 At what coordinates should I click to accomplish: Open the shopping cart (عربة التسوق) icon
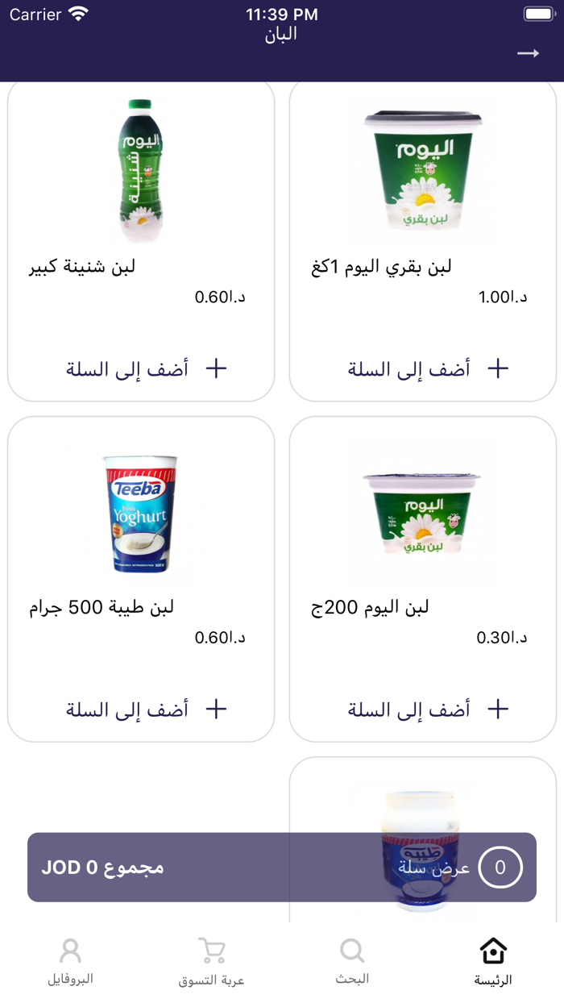209,950
